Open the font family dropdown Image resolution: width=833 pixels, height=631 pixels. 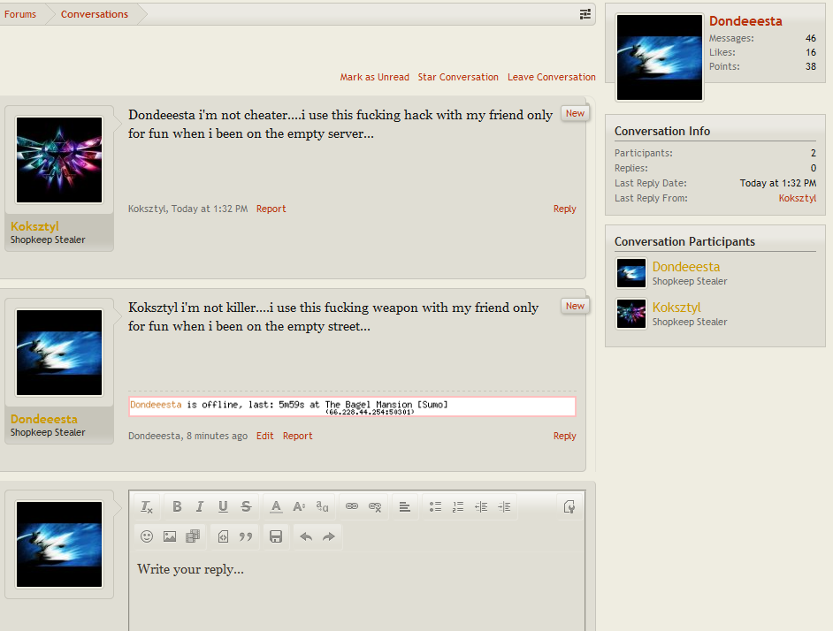322,506
